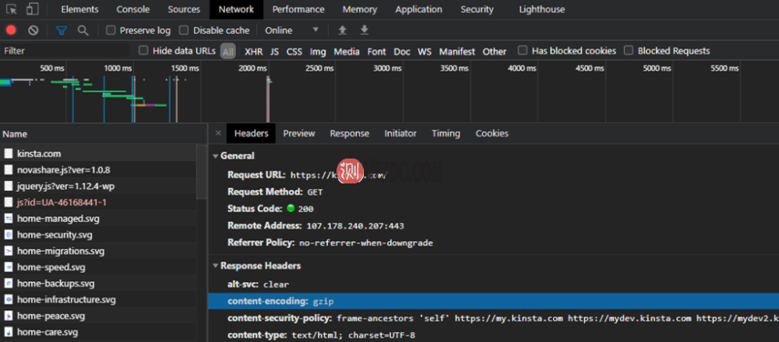This screenshot has width=779, height=342.
Task: Select jquery.js?ver=1.12.4-wp request
Action: pos(98,187)
